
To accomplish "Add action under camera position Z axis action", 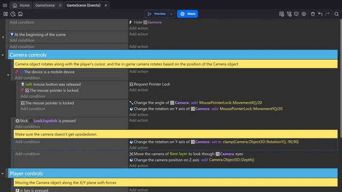I will 139,166.
